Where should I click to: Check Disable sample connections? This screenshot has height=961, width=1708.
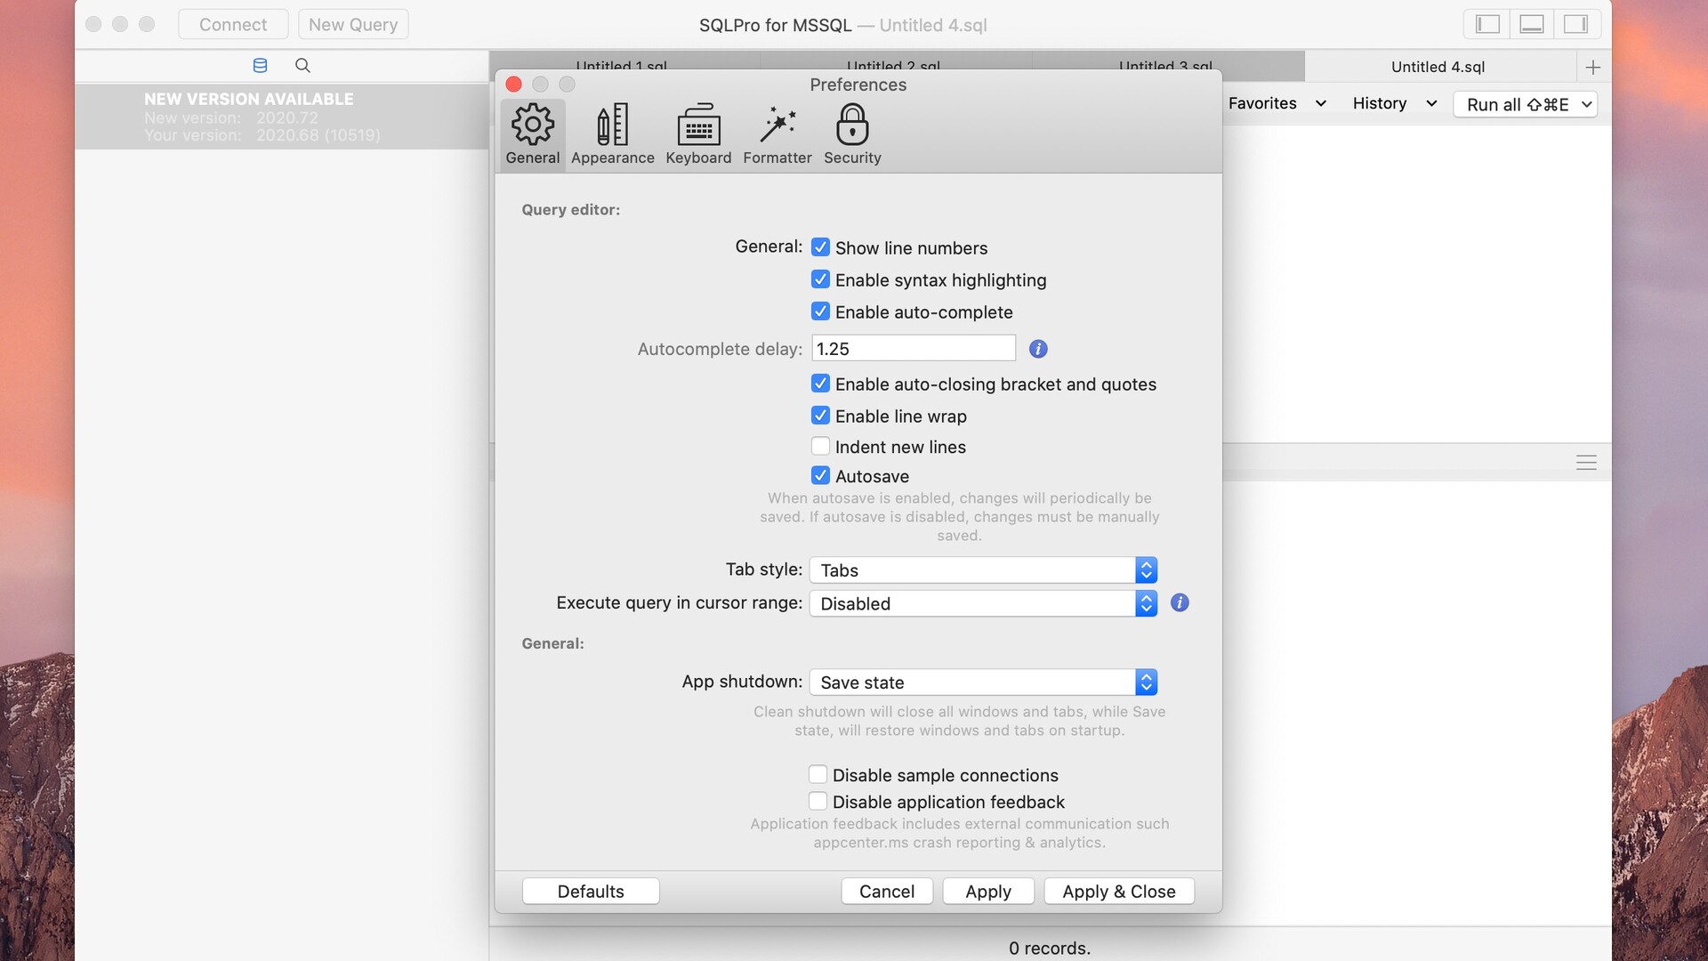[818, 774]
